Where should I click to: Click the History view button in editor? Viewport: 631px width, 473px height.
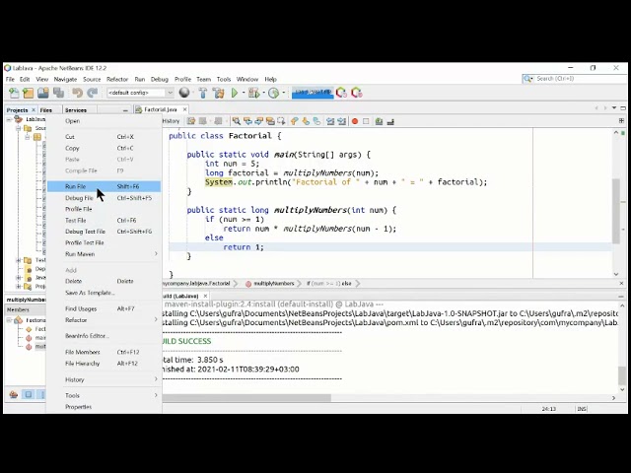pyautogui.click(x=171, y=121)
